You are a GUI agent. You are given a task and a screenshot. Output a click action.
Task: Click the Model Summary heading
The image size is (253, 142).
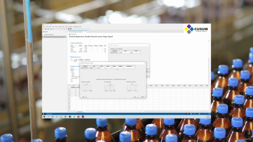pos(76,57)
